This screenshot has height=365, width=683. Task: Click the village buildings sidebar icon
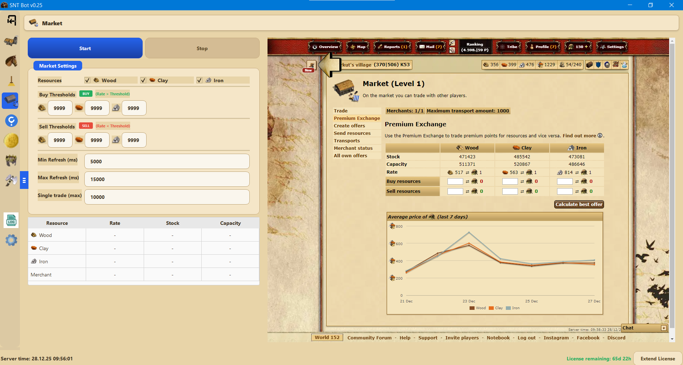click(x=11, y=41)
